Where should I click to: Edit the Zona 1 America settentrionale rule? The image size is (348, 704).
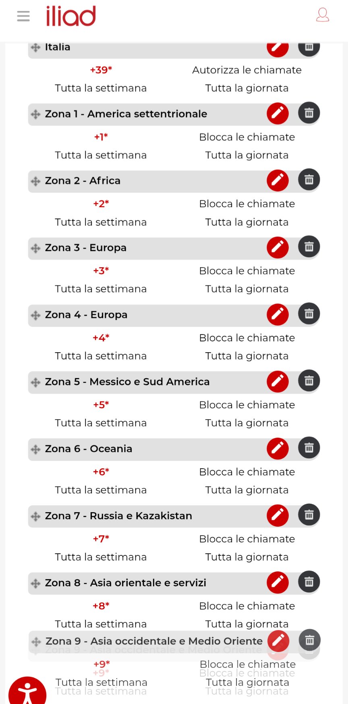point(278,113)
